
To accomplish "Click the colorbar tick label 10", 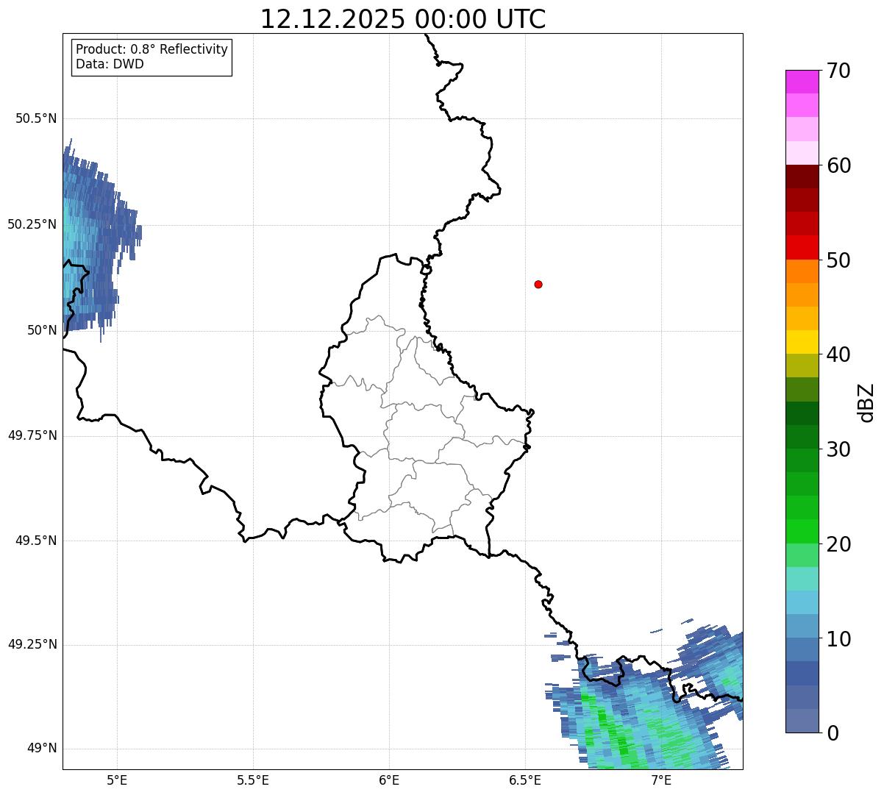I will click(838, 638).
